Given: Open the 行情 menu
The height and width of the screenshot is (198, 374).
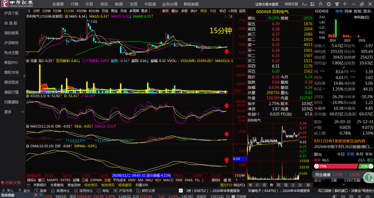Looking at the screenshot, I should point(74,4).
